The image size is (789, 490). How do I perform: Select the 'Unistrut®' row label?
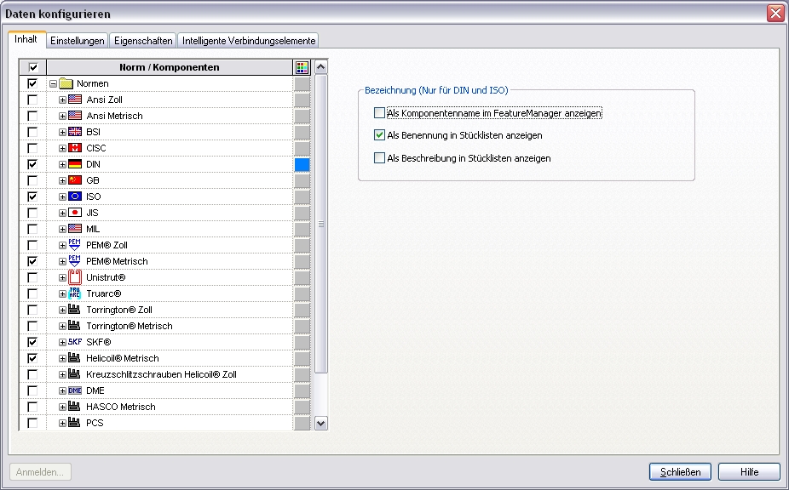point(106,277)
